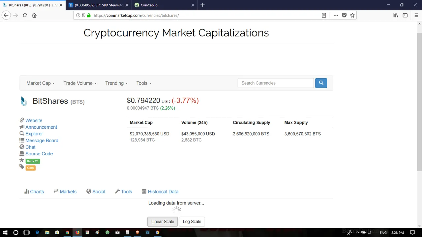
Task: Open the Source Code link
Action: (x=39, y=154)
